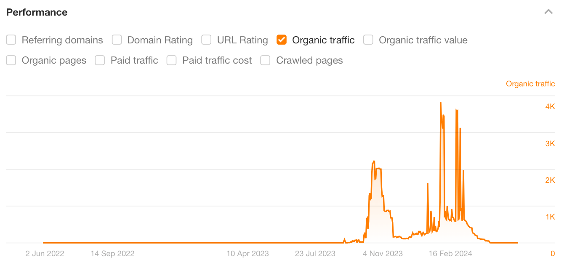The height and width of the screenshot is (265, 564).
Task: Enable the Referring domains checkbox
Action: pyautogui.click(x=11, y=40)
